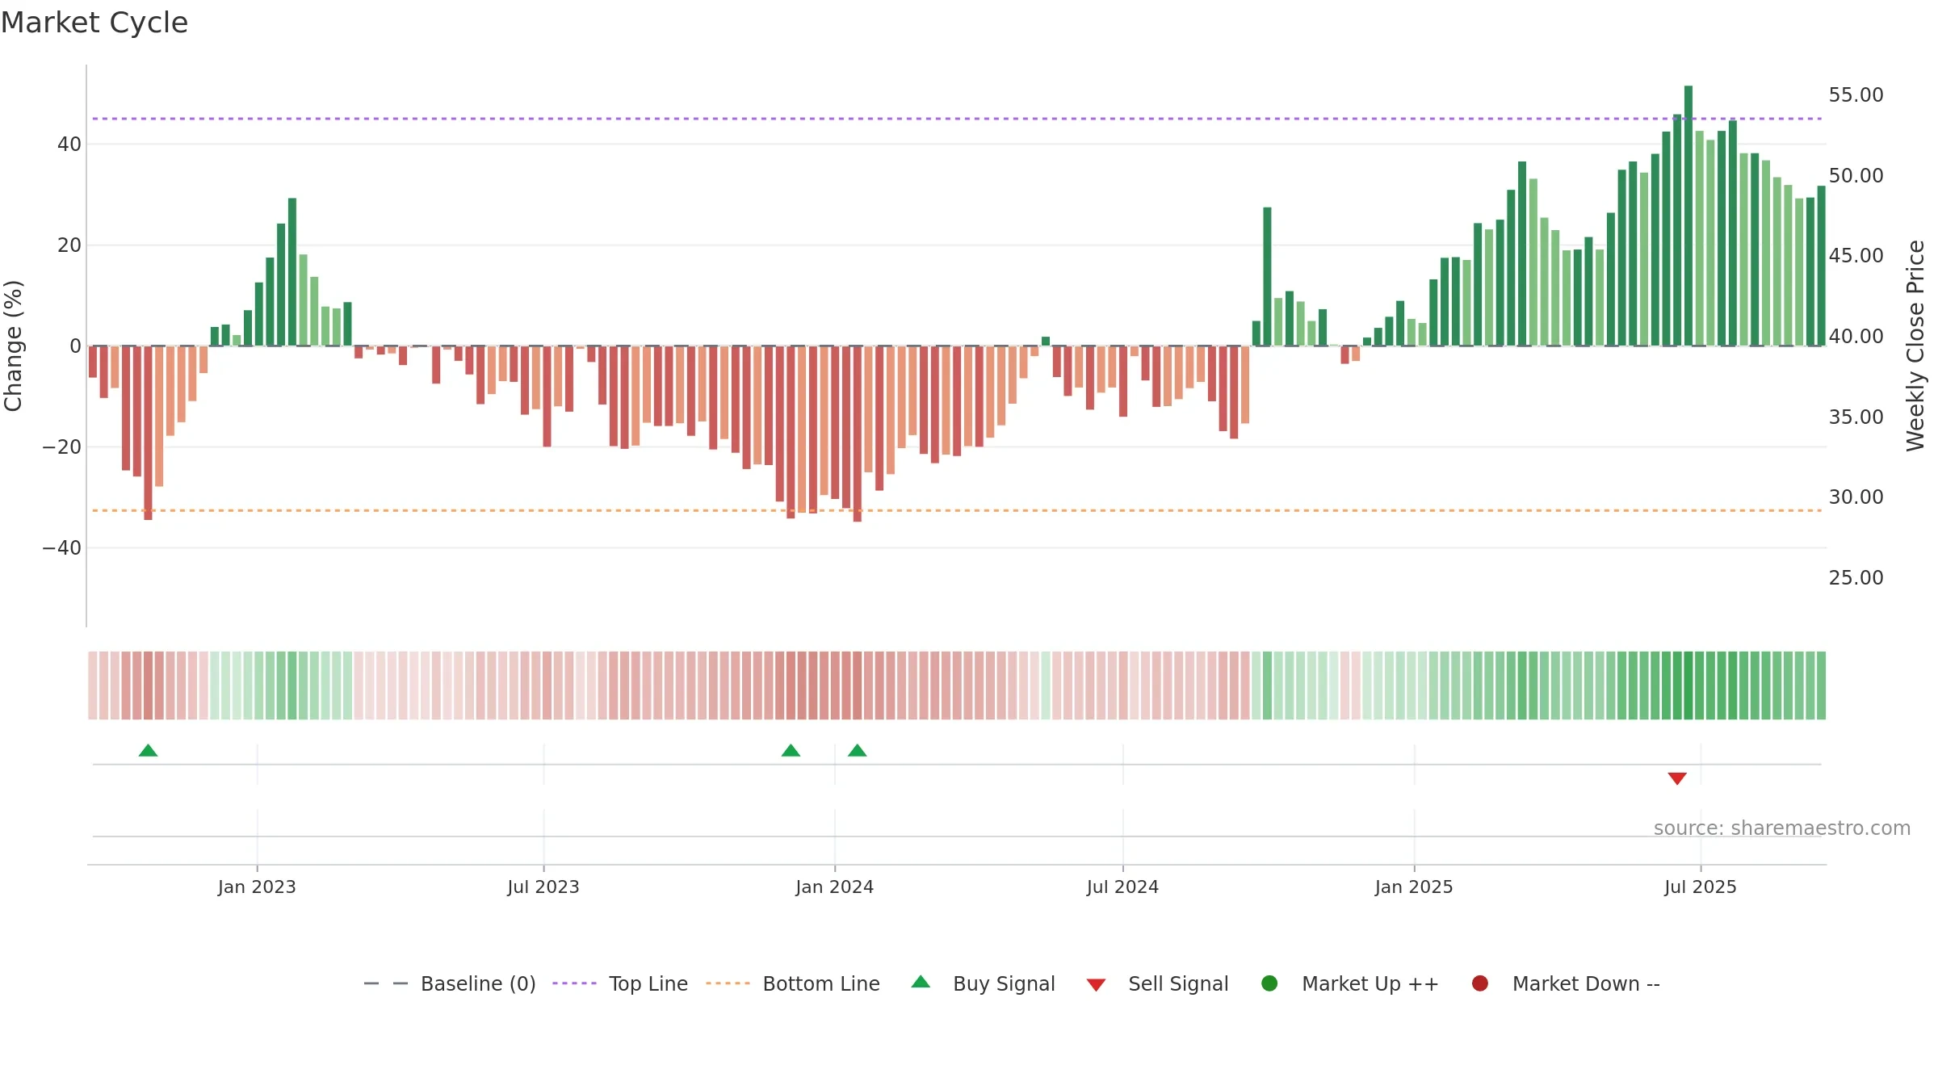
Task: Toggle the Baseline (0) legend label
Action: pos(478,984)
